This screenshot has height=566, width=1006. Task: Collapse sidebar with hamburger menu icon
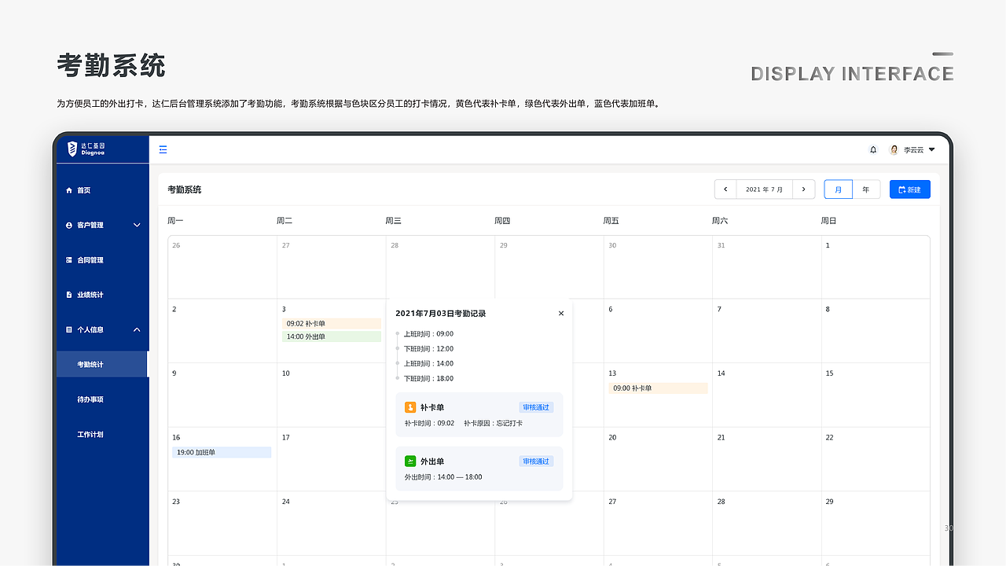(x=163, y=149)
